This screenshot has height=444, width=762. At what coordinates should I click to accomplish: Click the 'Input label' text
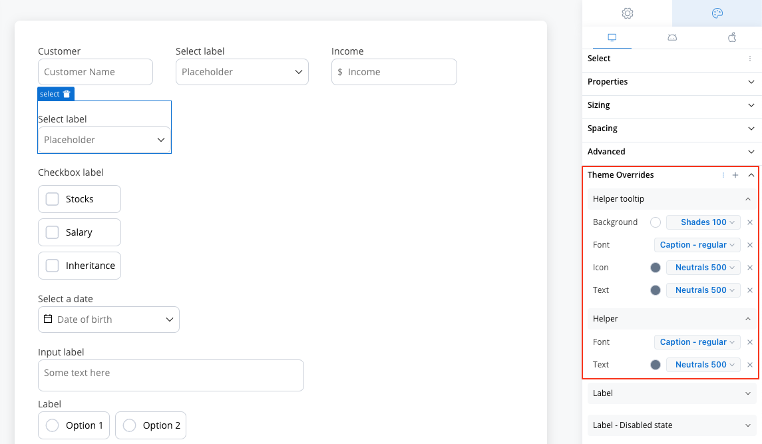pos(61,352)
